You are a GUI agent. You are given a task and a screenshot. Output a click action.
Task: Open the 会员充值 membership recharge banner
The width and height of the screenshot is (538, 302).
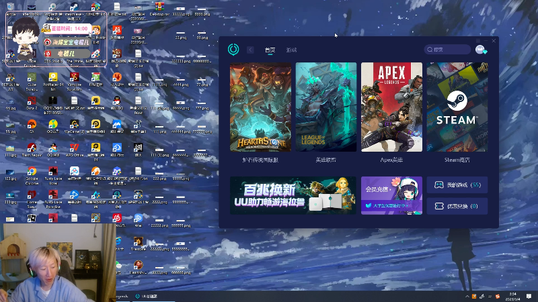tap(391, 195)
